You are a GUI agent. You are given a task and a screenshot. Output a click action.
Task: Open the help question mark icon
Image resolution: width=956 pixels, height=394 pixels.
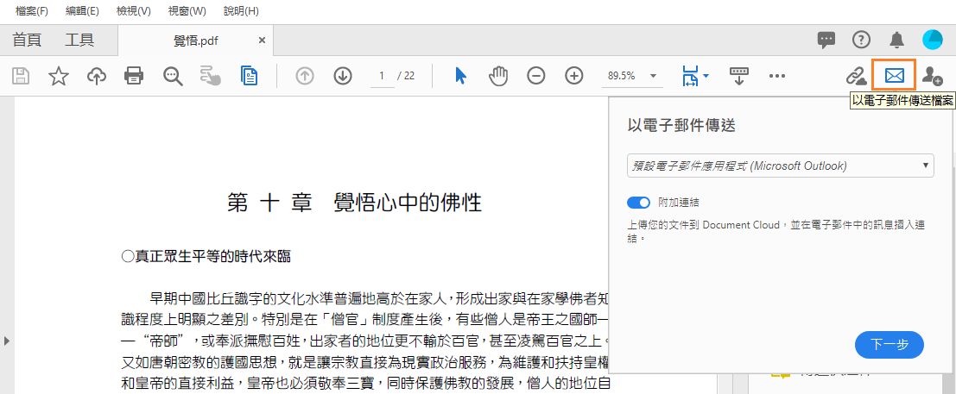tap(861, 41)
